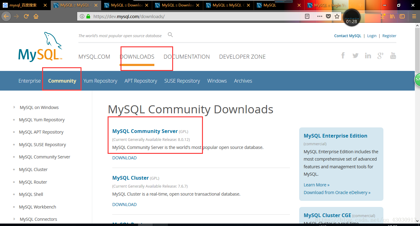
Task: Open the Firefox hamburger menu
Action: 414,16
